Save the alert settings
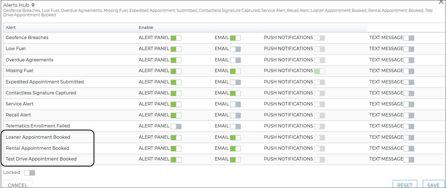Viewport: 446px width, 188px height. [x=433, y=185]
